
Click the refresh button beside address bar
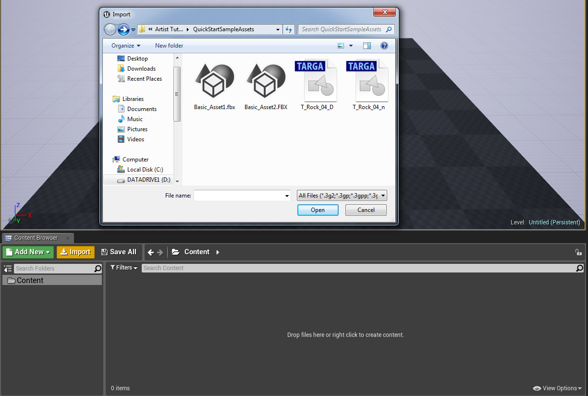[289, 29]
